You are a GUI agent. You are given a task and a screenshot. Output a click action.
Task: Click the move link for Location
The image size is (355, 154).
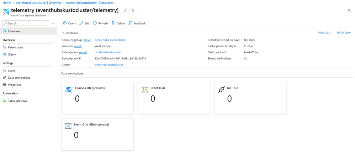click(x=78, y=46)
